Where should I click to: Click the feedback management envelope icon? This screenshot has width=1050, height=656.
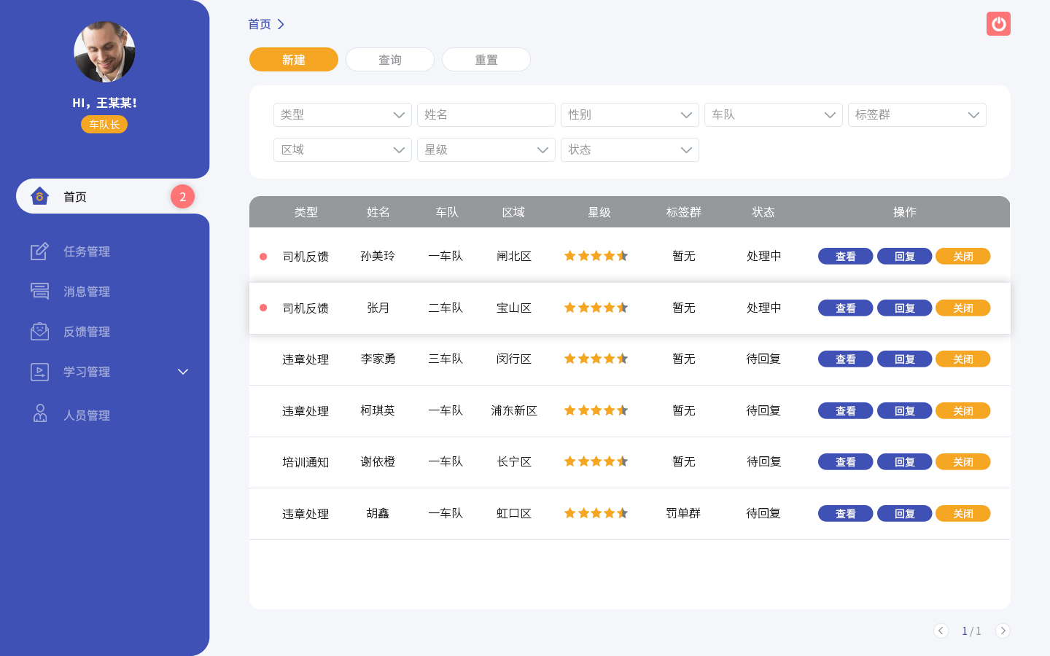coord(39,331)
